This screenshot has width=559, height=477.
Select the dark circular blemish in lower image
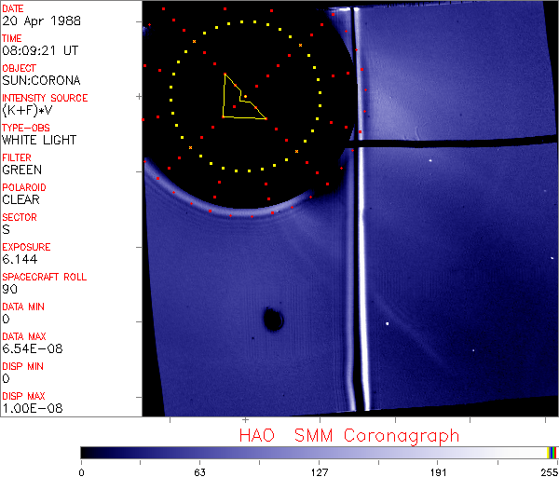coord(273,320)
